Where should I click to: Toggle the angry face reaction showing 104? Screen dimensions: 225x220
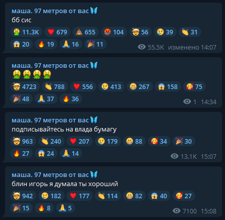pyautogui.click(x=114, y=32)
